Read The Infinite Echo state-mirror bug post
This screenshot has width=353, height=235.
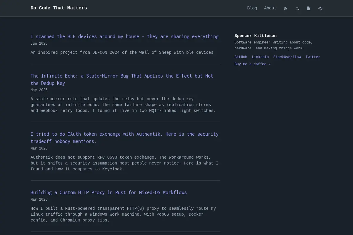point(122,80)
